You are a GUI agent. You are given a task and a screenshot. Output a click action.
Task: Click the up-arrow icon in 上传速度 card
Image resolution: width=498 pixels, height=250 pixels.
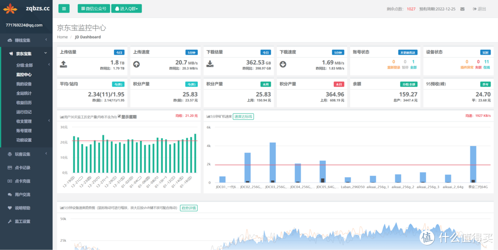coord(136,64)
